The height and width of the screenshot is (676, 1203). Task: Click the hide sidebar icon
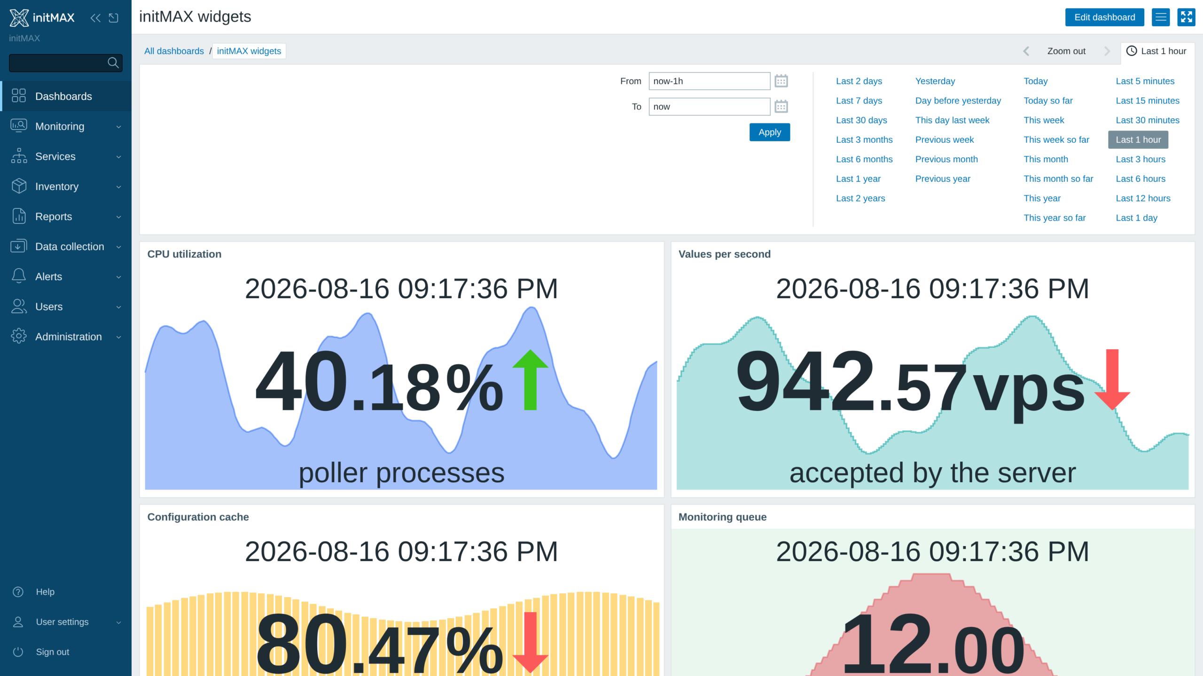[114, 18]
